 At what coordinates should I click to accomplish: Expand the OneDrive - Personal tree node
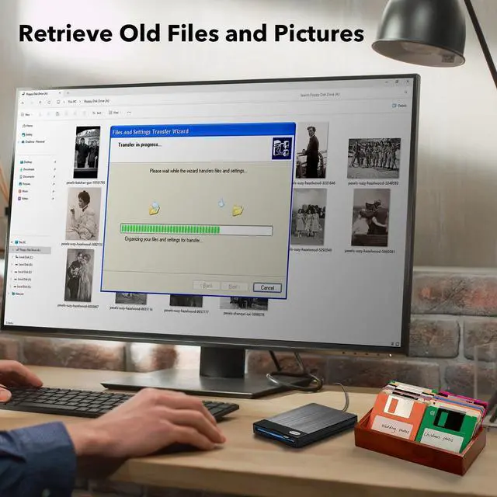[19, 142]
